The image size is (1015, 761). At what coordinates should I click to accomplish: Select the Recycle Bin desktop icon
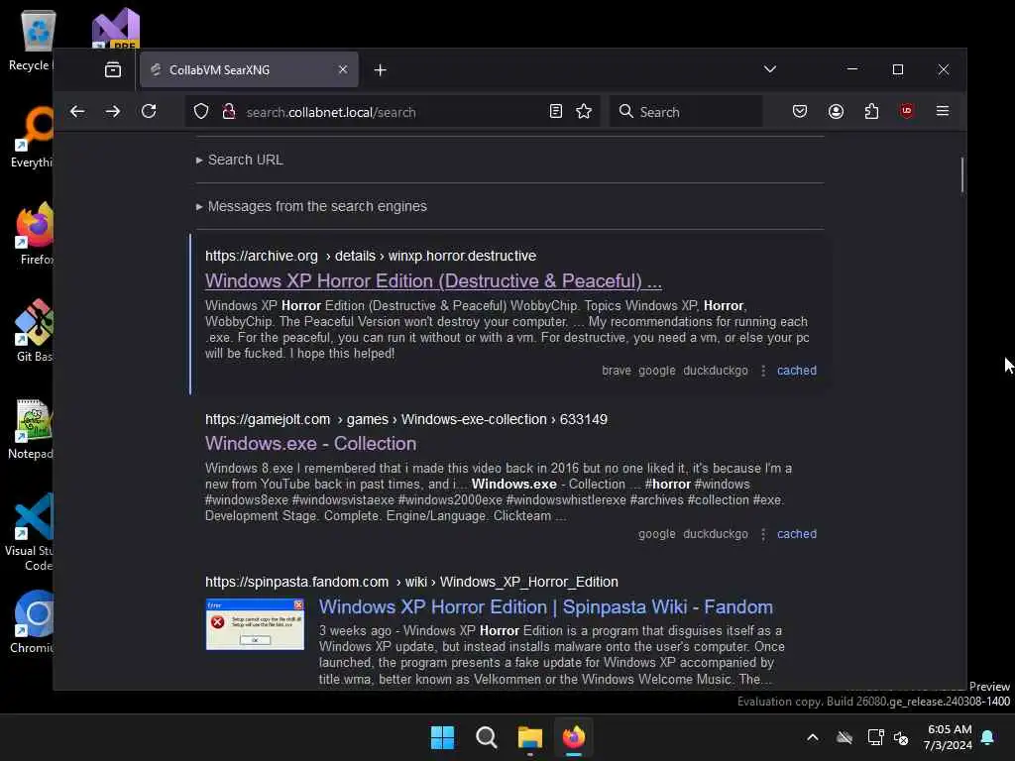[x=33, y=40]
